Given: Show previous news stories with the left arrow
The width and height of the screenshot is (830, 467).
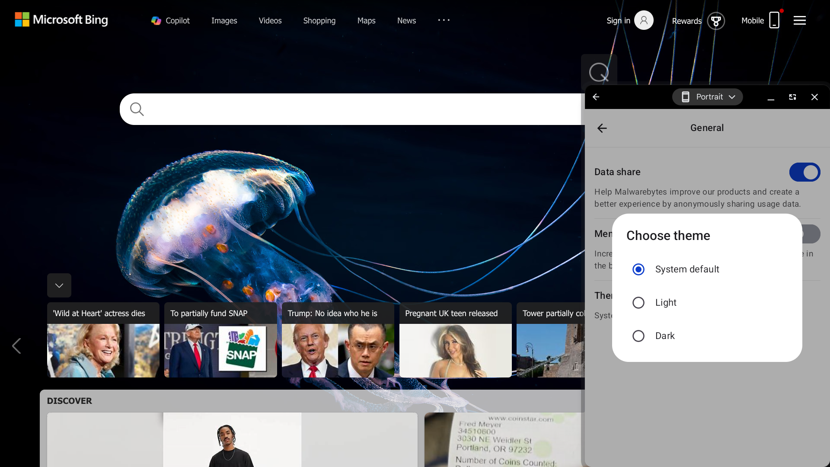Looking at the screenshot, I should click(16, 346).
